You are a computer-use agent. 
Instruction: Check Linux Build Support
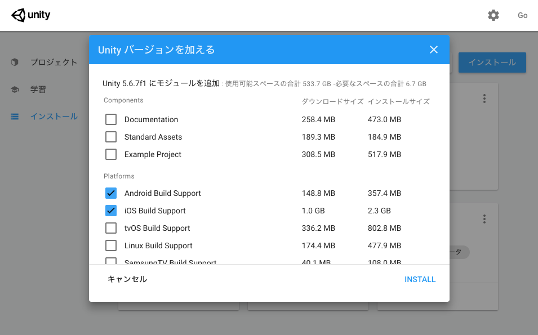[111, 245]
